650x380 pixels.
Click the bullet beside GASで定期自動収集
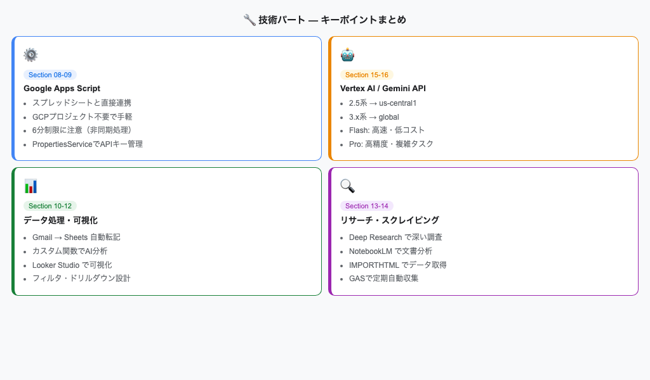(343, 279)
